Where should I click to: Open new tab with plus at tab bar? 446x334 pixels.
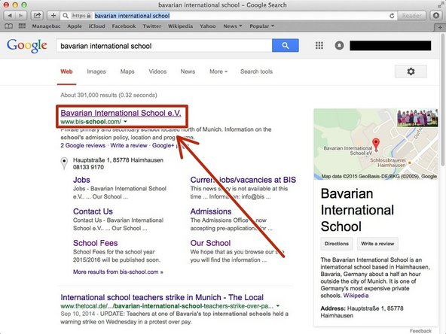pyautogui.click(x=440, y=27)
